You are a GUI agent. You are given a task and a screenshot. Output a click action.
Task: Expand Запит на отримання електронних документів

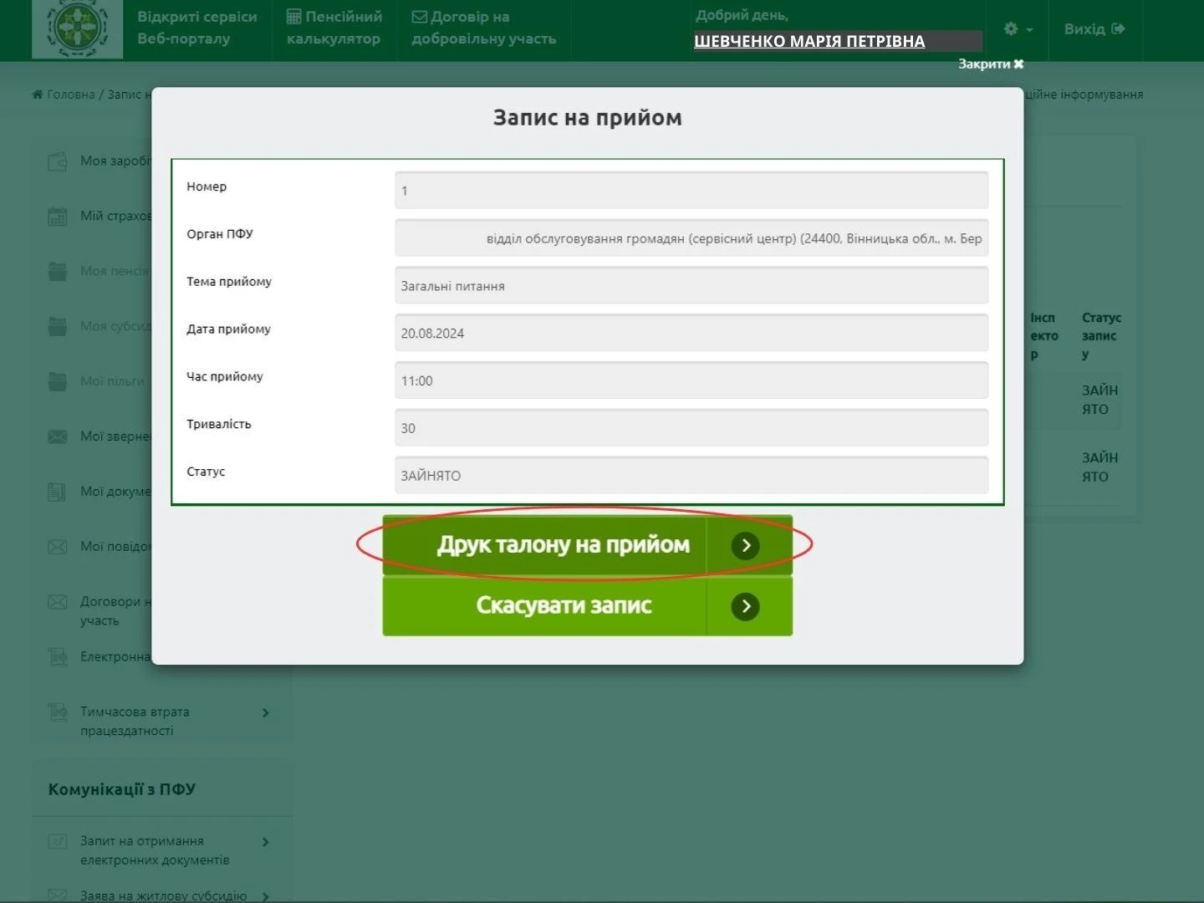click(266, 842)
